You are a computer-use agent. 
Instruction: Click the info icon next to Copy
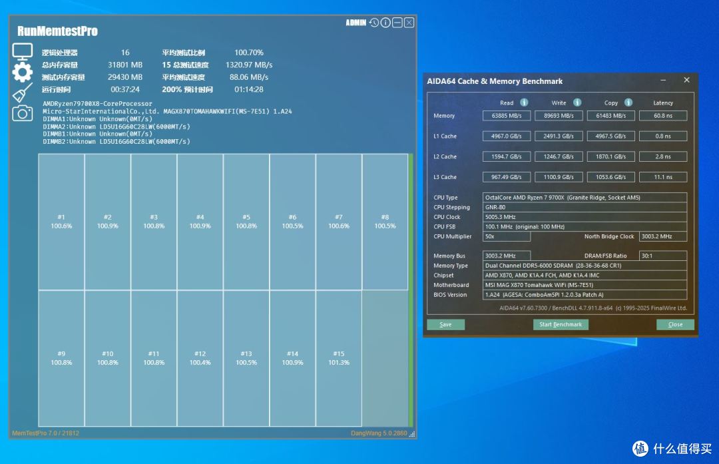628,103
